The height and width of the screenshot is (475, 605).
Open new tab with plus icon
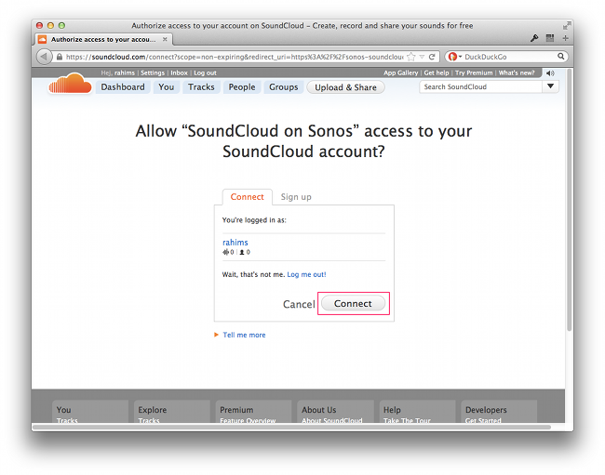coord(565,38)
